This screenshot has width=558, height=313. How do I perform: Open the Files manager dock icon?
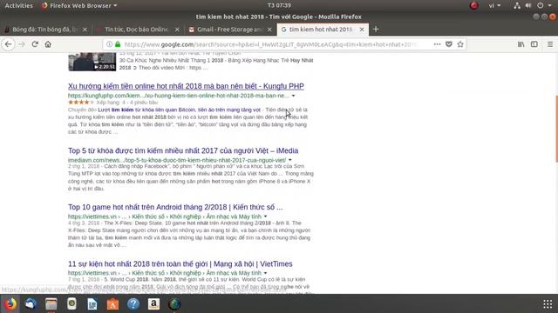click(51, 304)
